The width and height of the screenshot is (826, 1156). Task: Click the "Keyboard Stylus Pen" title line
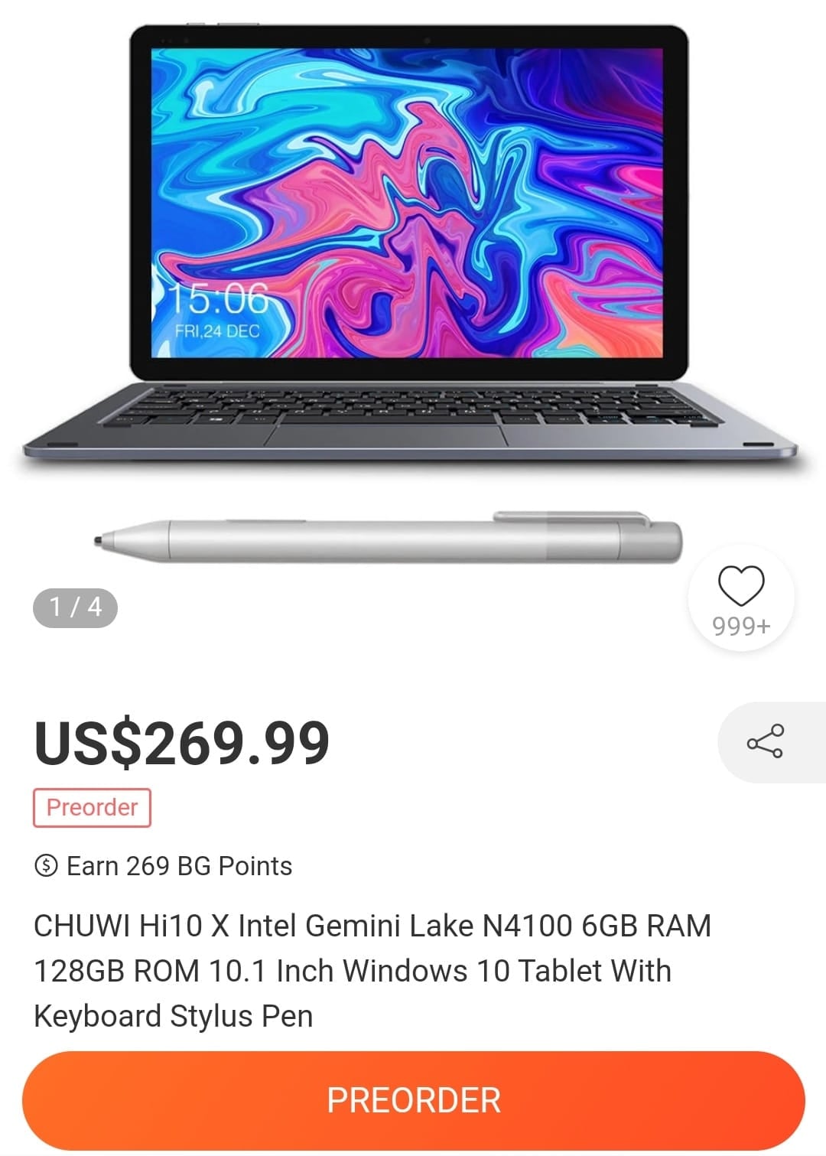click(174, 1016)
